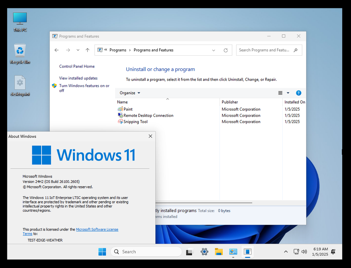Viewport: 351px width, 268px height.
Task: Click the About Windows taskbar icon
Action: click(248, 252)
